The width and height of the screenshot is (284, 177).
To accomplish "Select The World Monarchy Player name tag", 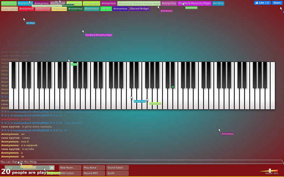I will (x=195, y=3).
